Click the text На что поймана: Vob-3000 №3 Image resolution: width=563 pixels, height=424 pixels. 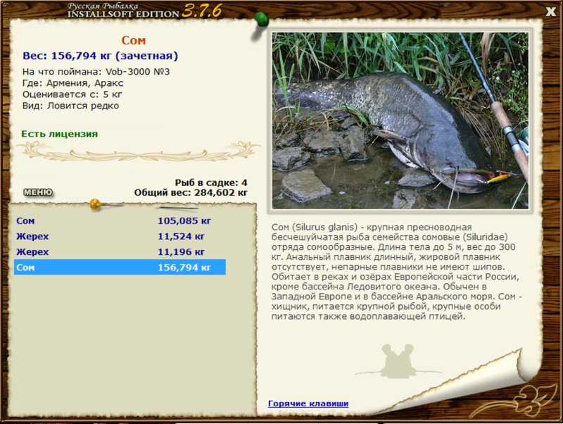point(96,72)
